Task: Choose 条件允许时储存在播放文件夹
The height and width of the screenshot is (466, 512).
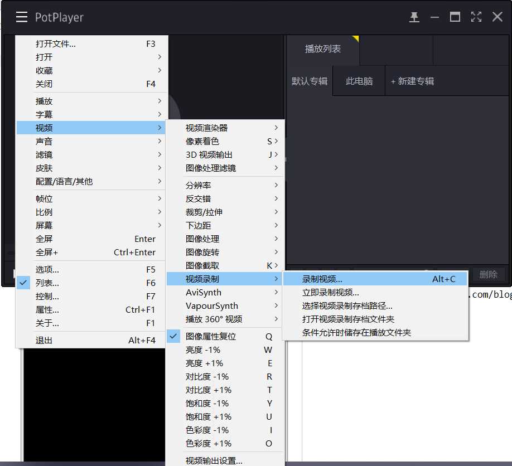Action: tap(375, 333)
